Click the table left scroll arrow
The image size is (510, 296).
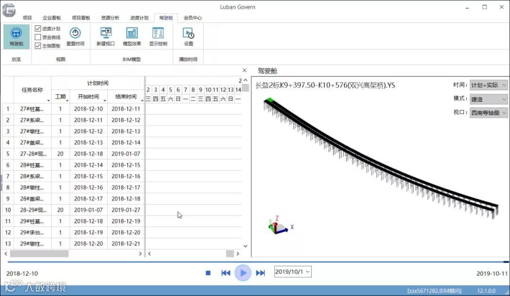[6, 254]
